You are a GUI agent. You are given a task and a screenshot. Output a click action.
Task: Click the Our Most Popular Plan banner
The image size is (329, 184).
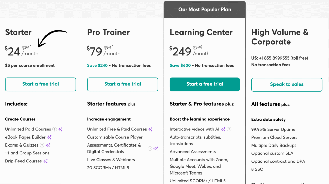click(205, 9)
